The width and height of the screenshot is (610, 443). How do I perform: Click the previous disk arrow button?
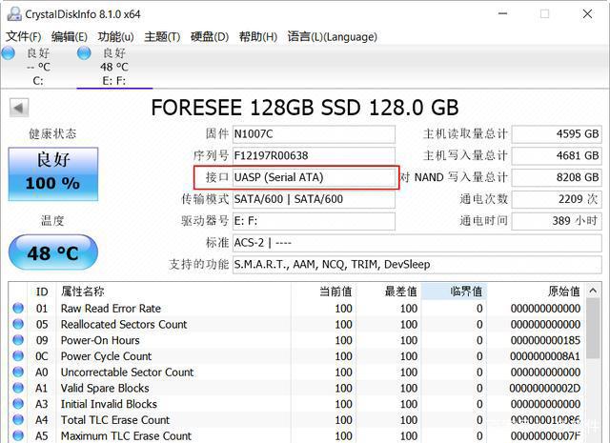tap(18, 108)
